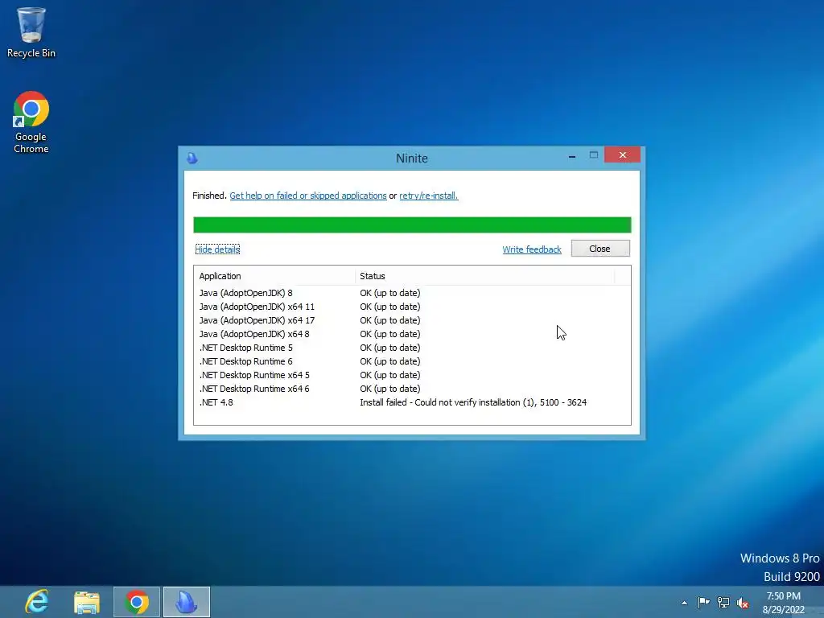824x618 pixels.
Task: Open the clock showing 7:50 PM
Action: (x=784, y=603)
